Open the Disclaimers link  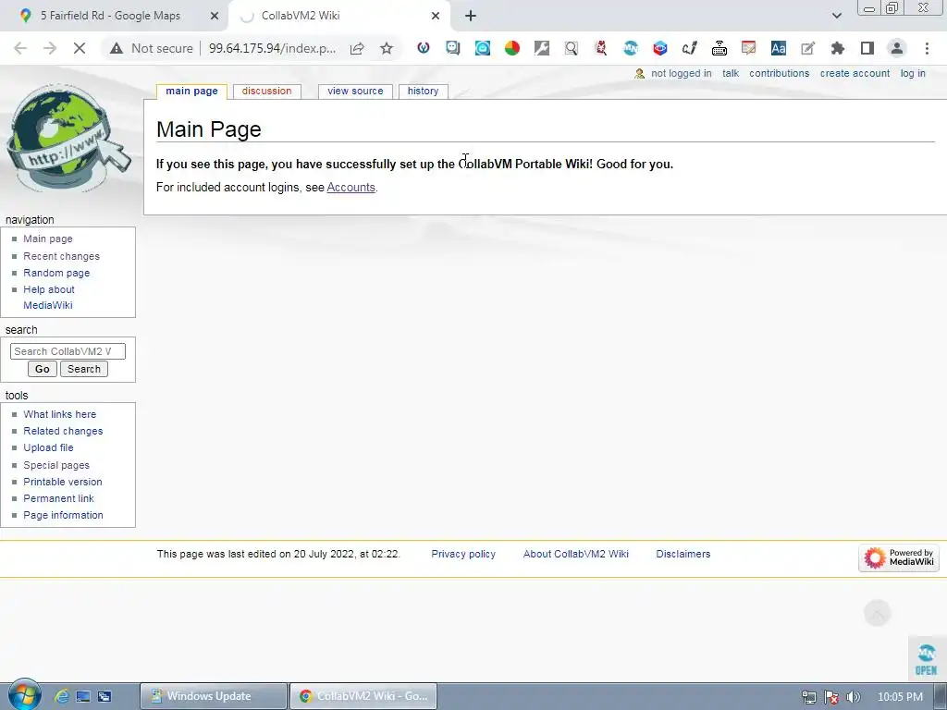683,555
